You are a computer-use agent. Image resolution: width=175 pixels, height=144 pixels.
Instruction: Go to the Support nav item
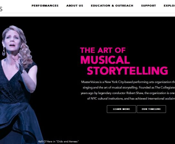point(148,5)
